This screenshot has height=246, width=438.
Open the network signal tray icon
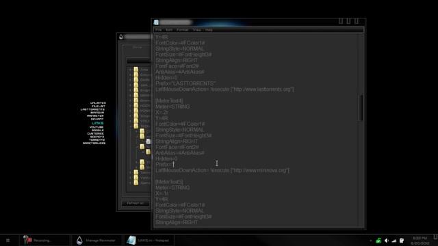point(394,241)
